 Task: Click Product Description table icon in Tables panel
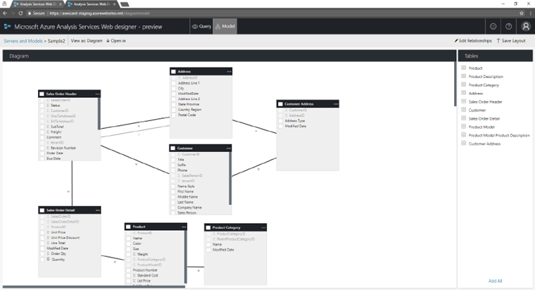[463, 76]
